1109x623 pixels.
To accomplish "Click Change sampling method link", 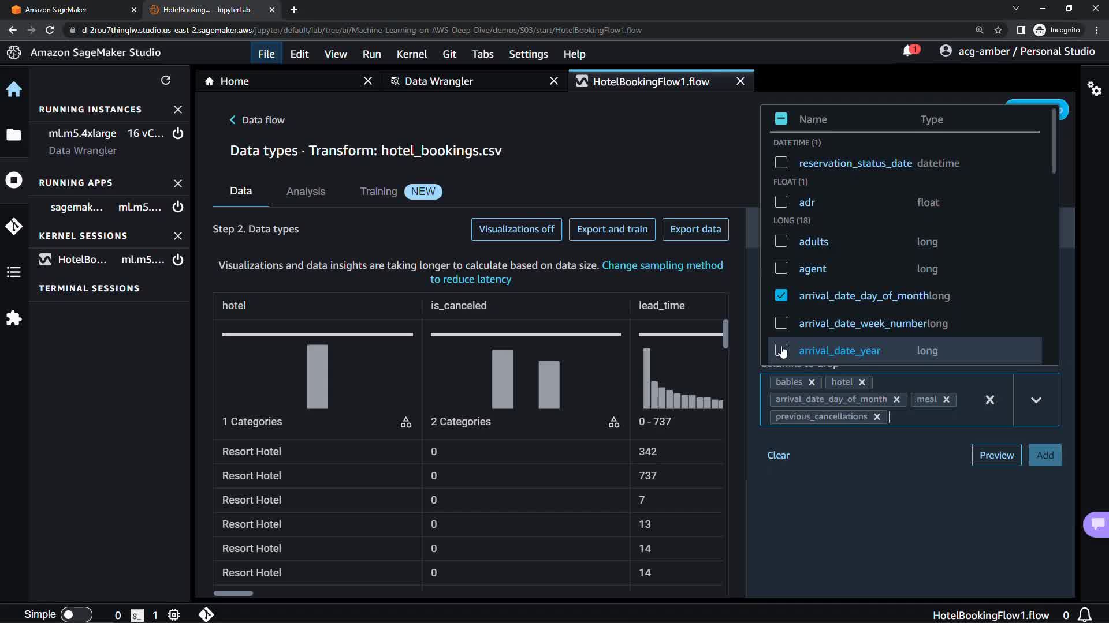I will tap(662, 265).
